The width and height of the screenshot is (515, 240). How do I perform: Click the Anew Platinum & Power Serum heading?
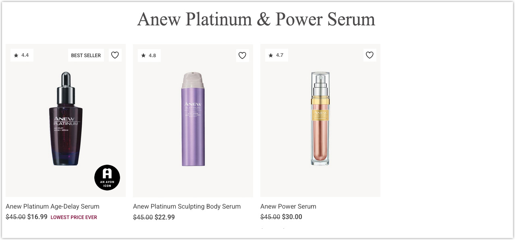click(257, 19)
